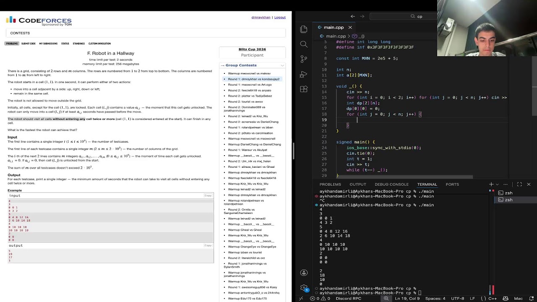The image size is (537, 302).
Task: Open the CUSTOM INVOCATION menu tab
Action: click(x=99, y=44)
